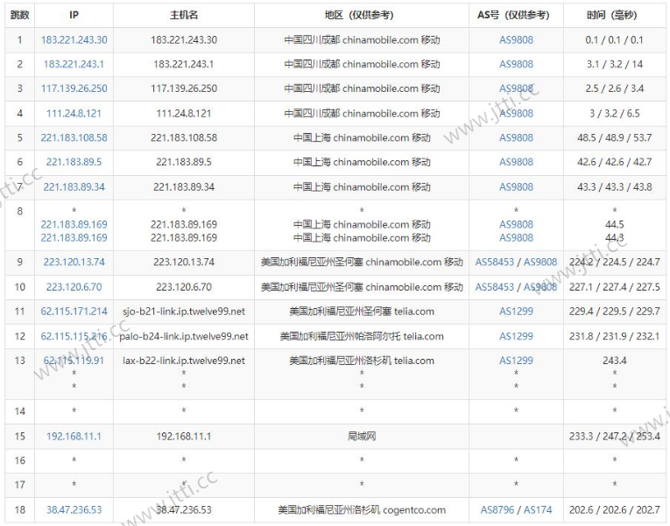
Task: Click the 62.115.171.214 IP link
Action: click(74, 311)
